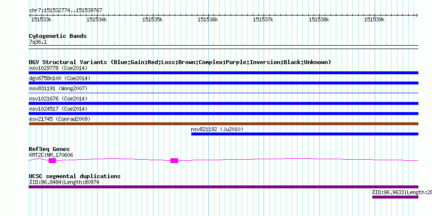Open variant label nsv1021676 (Coe2014)

click(x=58, y=99)
